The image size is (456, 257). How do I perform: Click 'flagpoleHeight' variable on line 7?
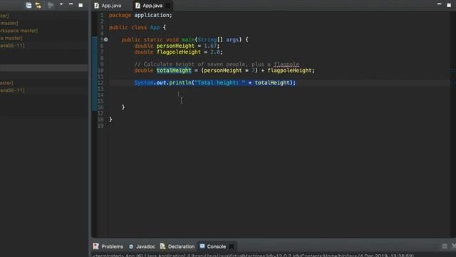click(179, 52)
